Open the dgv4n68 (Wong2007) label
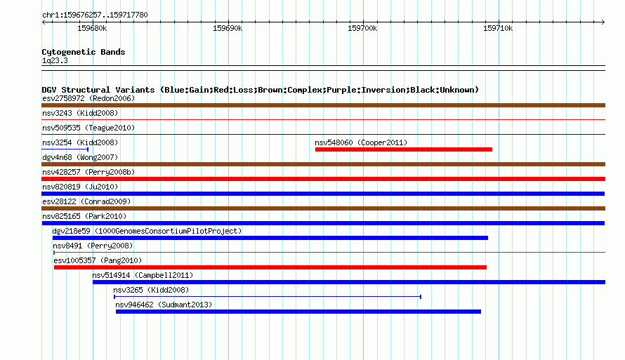 [x=80, y=157]
